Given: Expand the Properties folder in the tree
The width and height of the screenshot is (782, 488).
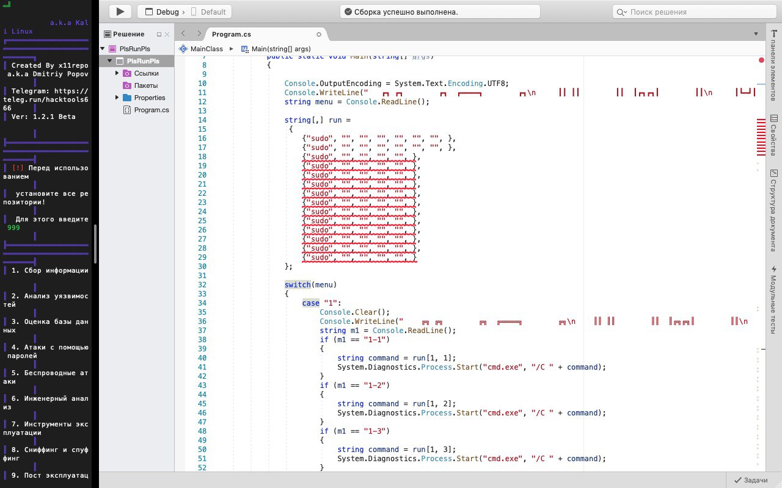Looking at the screenshot, I should pyautogui.click(x=117, y=98).
